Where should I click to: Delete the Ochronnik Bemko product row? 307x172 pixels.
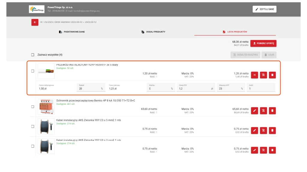[x=272, y=111]
